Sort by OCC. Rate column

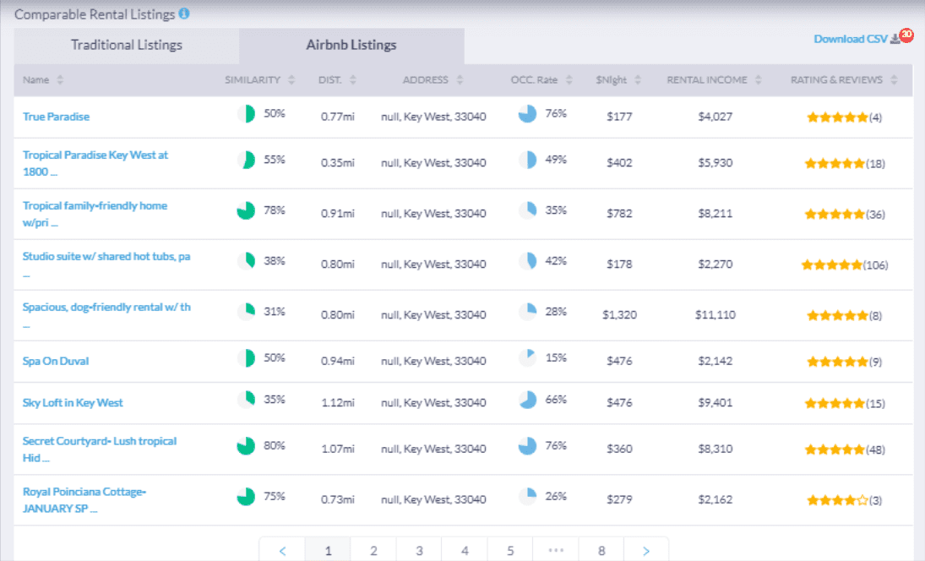coord(569,80)
